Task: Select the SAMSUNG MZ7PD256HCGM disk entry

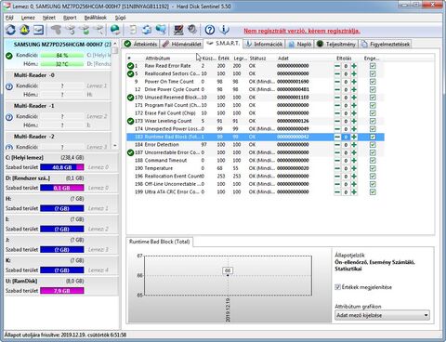Action: [x=58, y=56]
